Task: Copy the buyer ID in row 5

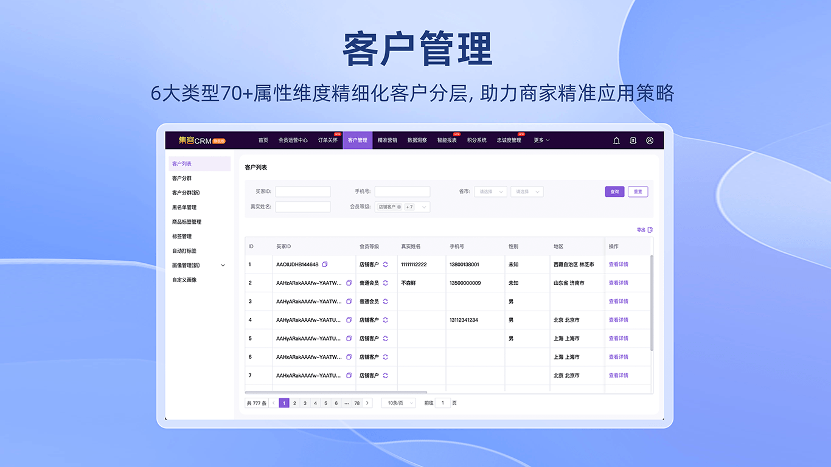Action: [x=349, y=339]
